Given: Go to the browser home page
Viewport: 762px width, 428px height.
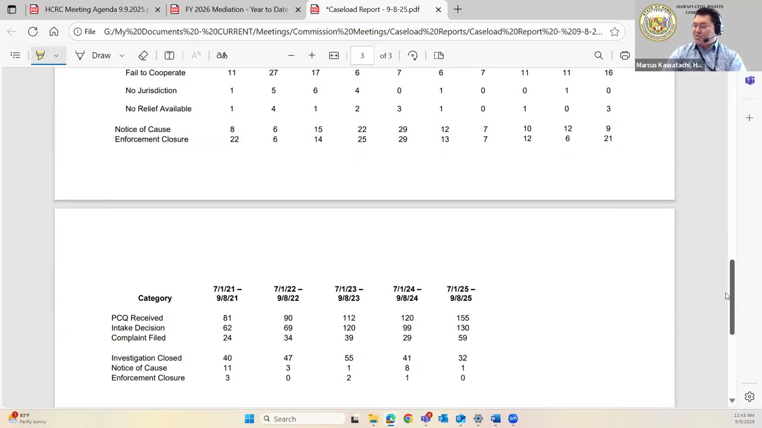Looking at the screenshot, I should [54, 32].
